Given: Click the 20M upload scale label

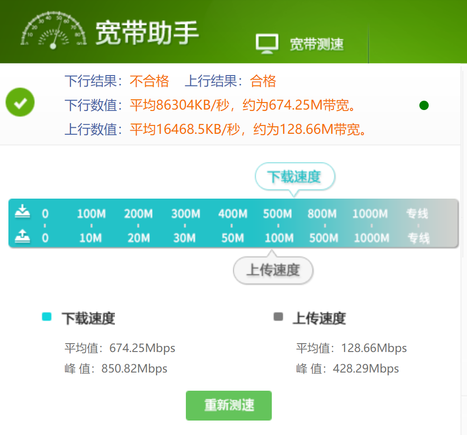Looking at the screenshot, I should (x=139, y=238).
